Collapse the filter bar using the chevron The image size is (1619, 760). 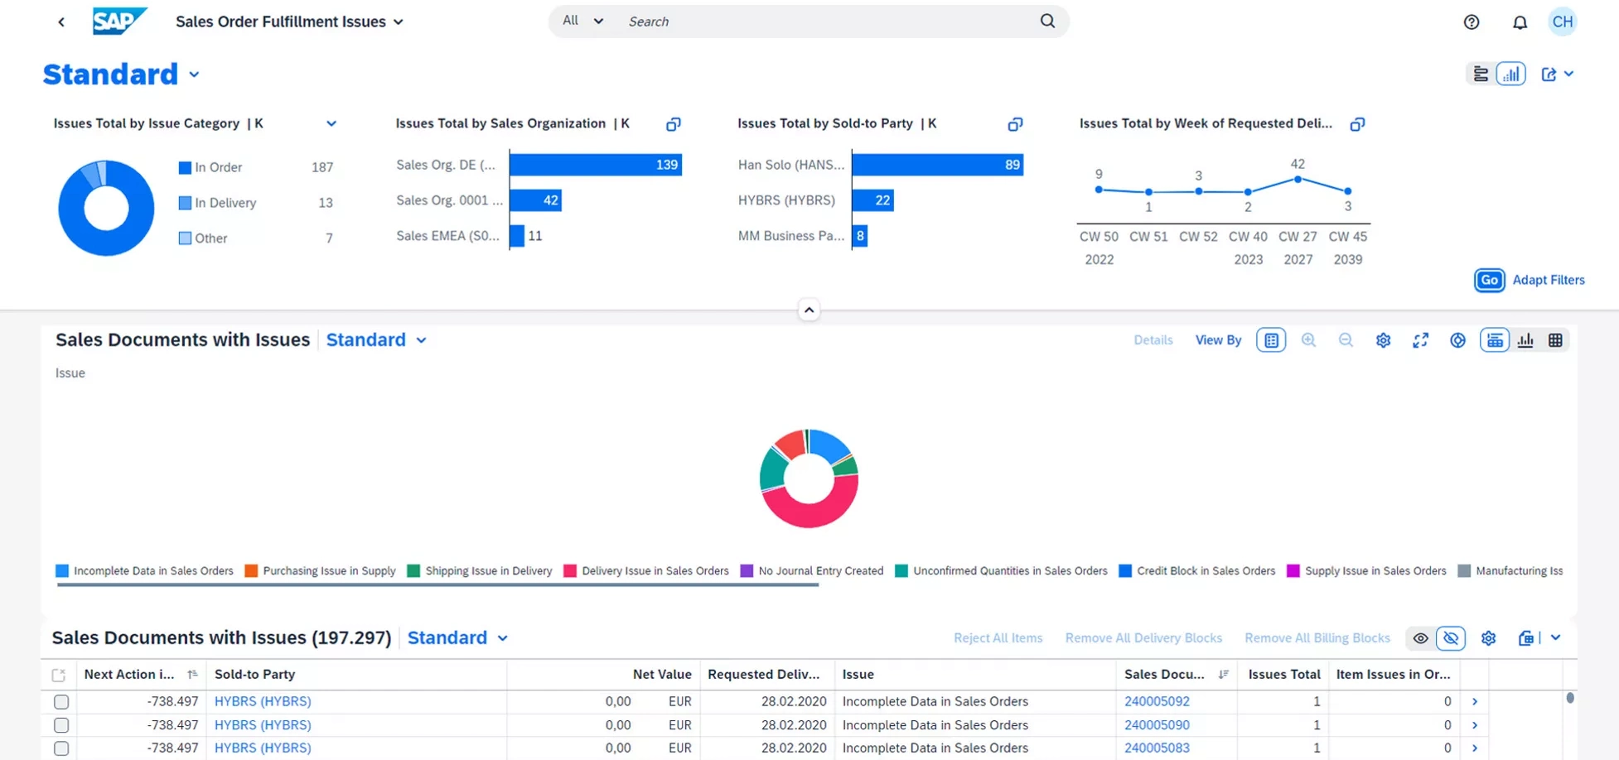[809, 309]
